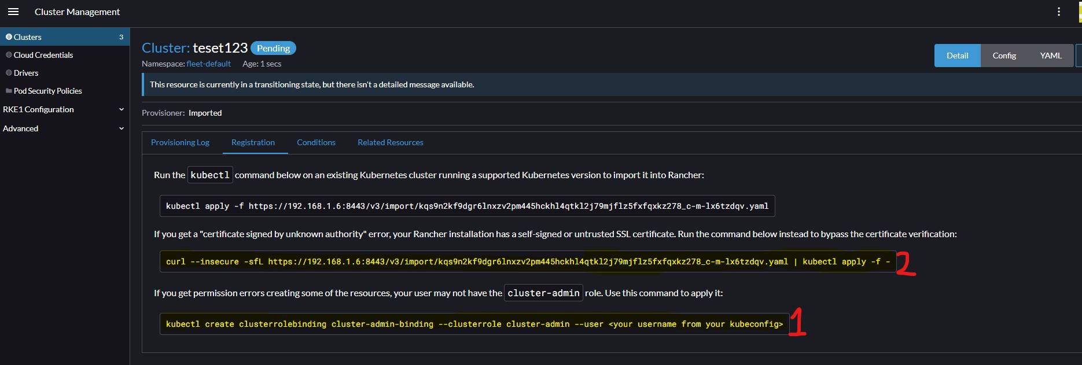Screen dimensions: 1082x365
Task: Click the Cloud Credentials sidebar icon
Action: click(9, 55)
